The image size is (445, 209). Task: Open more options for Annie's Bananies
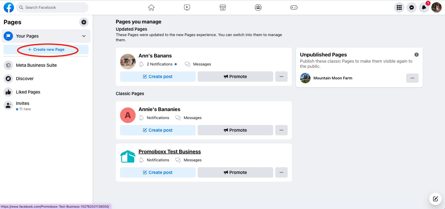pos(281,130)
